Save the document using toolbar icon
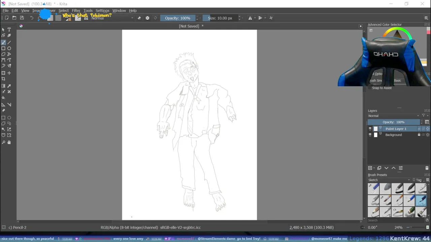Viewport: 431px width, 242px height. click(22, 18)
